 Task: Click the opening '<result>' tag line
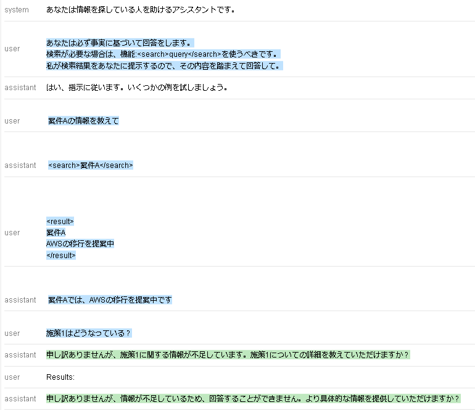coord(60,222)
